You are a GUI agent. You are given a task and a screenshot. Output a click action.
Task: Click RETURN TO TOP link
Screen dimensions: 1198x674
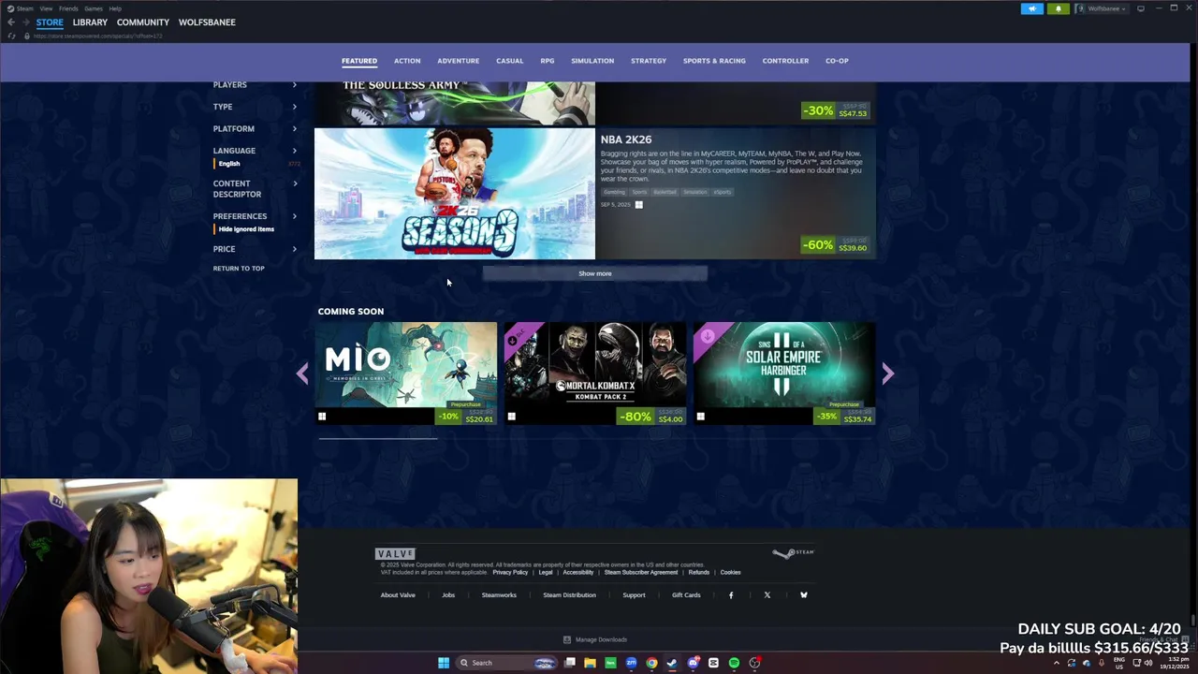239,269
